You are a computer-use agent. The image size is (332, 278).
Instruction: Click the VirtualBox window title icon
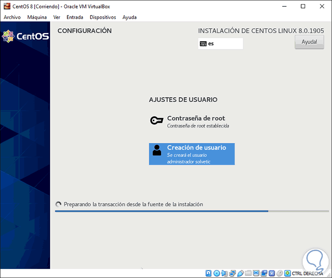click(7, 6)
